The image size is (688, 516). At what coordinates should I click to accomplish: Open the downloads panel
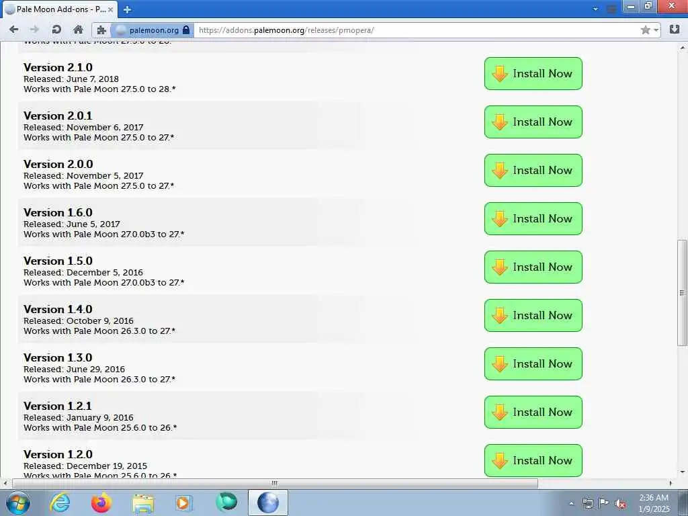click(675, 30)
